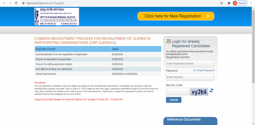Click the page vertical scrollbar
Screen dimensions: 255x125
pos(253,47)
